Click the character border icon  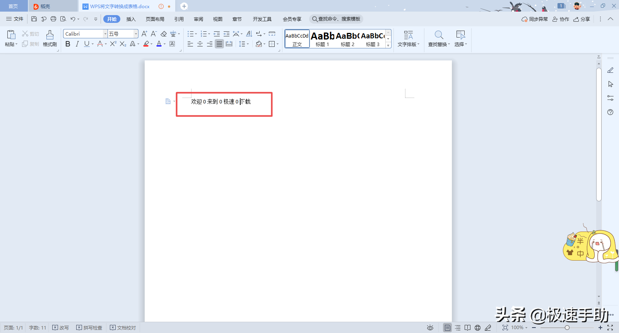coord(172,44)
